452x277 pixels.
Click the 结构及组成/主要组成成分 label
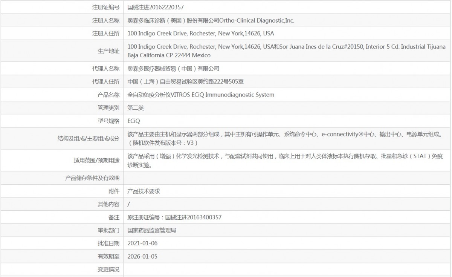[x=89, y=139]
